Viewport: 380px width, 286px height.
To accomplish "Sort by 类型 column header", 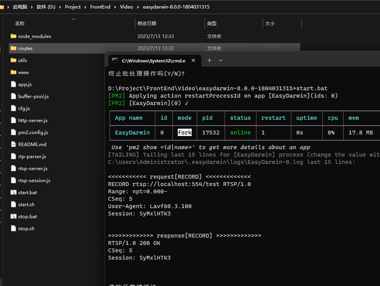I will pos(211,24).
